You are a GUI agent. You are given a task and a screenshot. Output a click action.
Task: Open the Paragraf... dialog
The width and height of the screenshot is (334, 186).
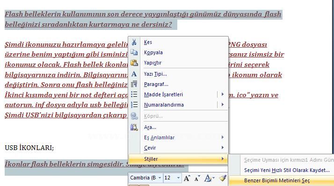[179, 84]
